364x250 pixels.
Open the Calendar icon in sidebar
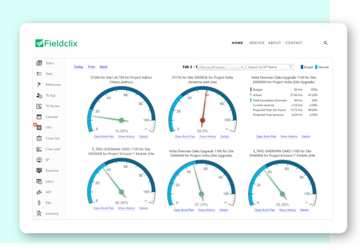pos(39,117)
